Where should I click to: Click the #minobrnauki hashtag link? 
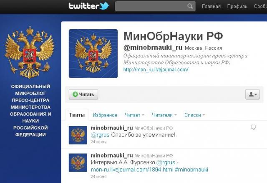(191, 170)
